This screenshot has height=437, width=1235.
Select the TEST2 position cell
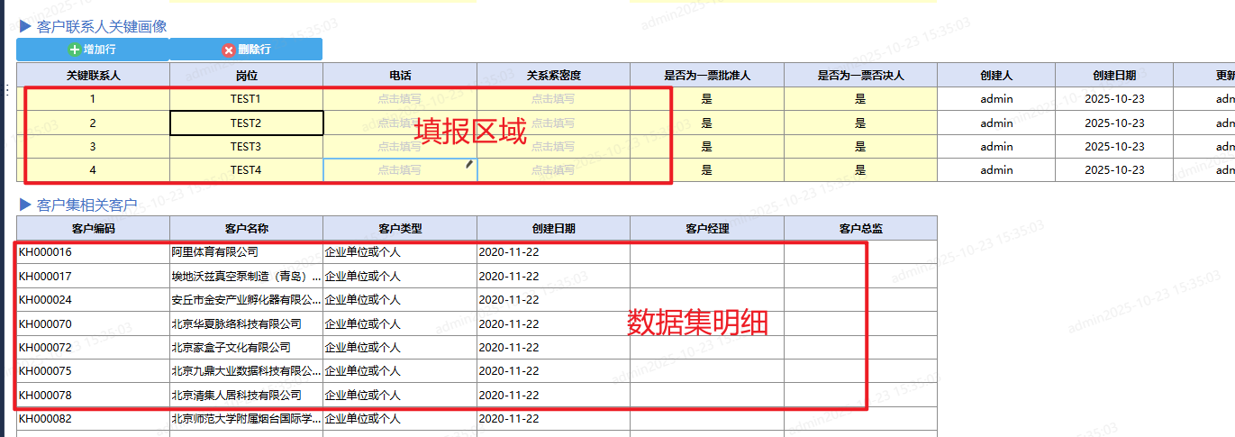point(247,123)
